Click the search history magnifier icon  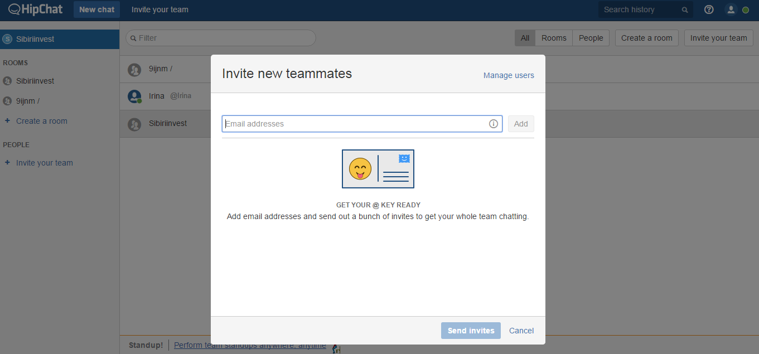685,10
